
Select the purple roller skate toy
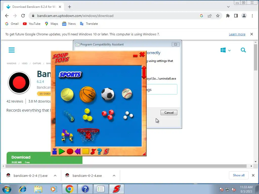[67, 135]
